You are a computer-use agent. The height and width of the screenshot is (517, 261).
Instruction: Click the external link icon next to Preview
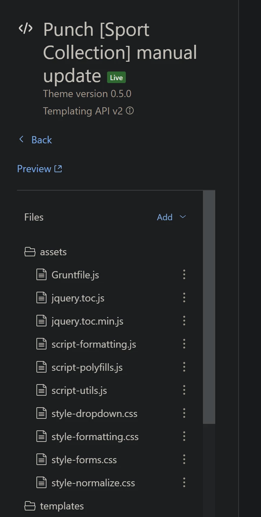point(58,169)
